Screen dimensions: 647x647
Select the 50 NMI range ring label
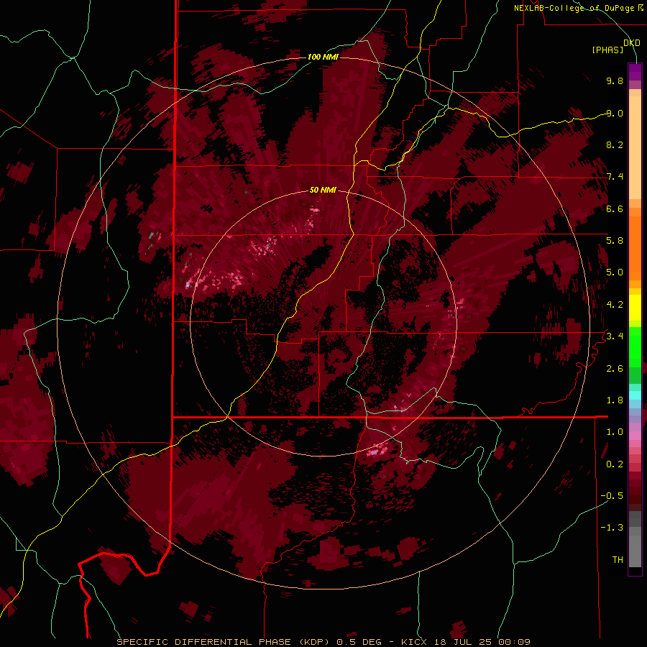coord(323,190)
